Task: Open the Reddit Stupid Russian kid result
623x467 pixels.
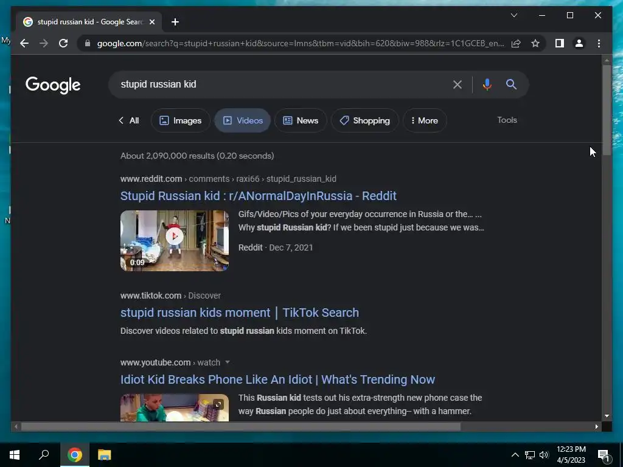Action: click(x=258, y=196)
